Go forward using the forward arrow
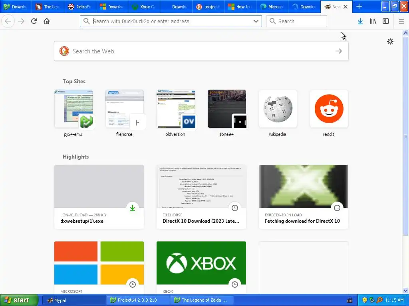409x306 pixels. (x=21, y=21)
